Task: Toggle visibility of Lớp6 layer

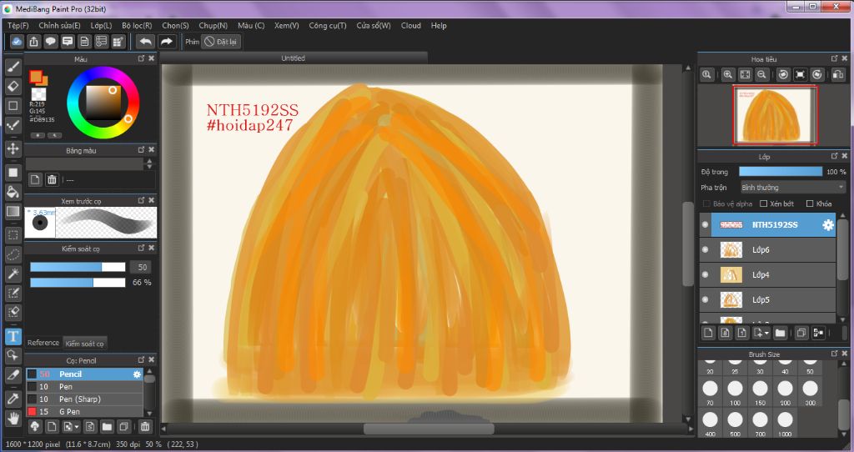Action: (706, 249)
